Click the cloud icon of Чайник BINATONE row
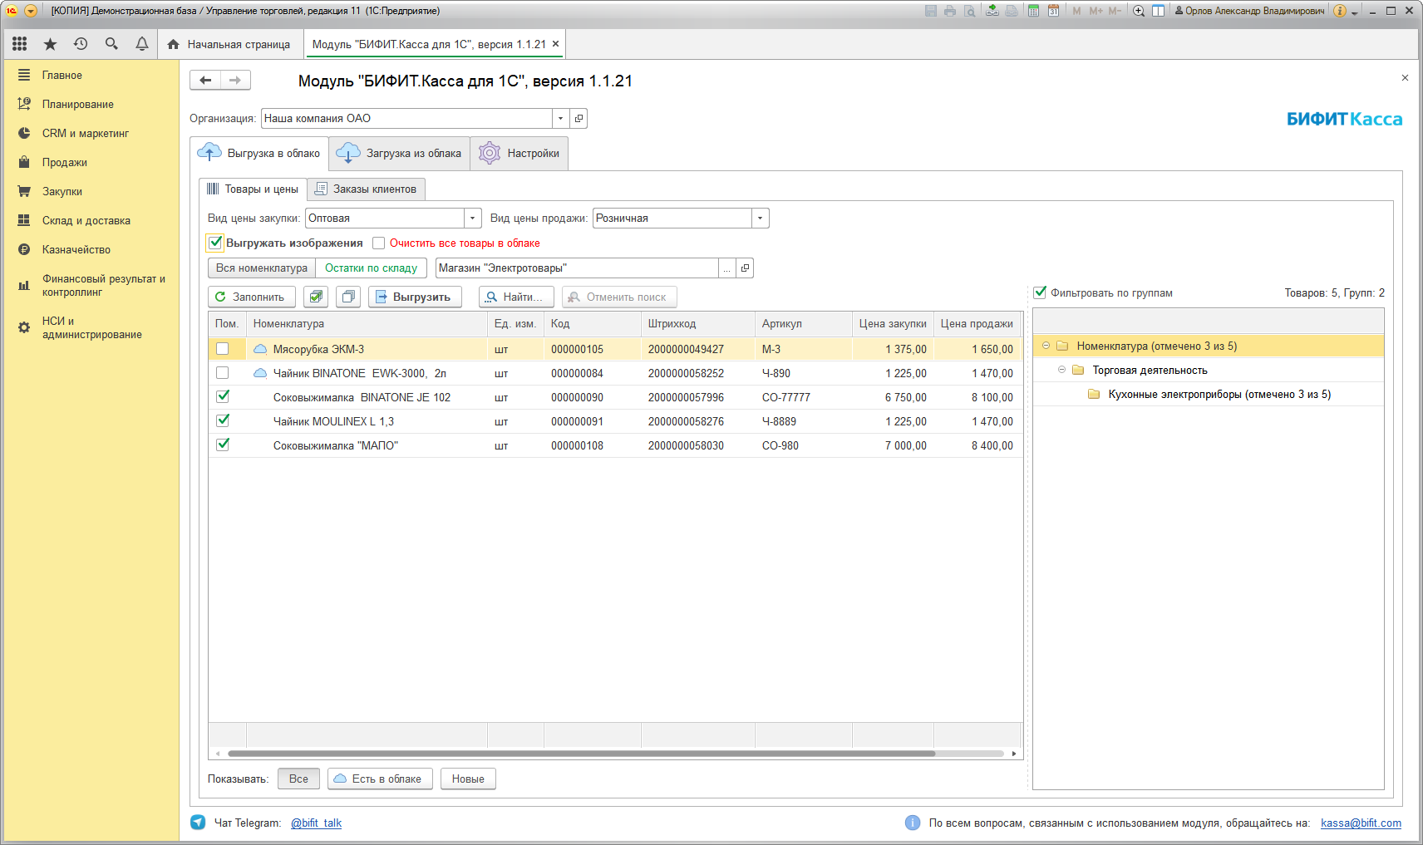The width and height of the screenshot is (1423, 845). [x=260, y=373]
